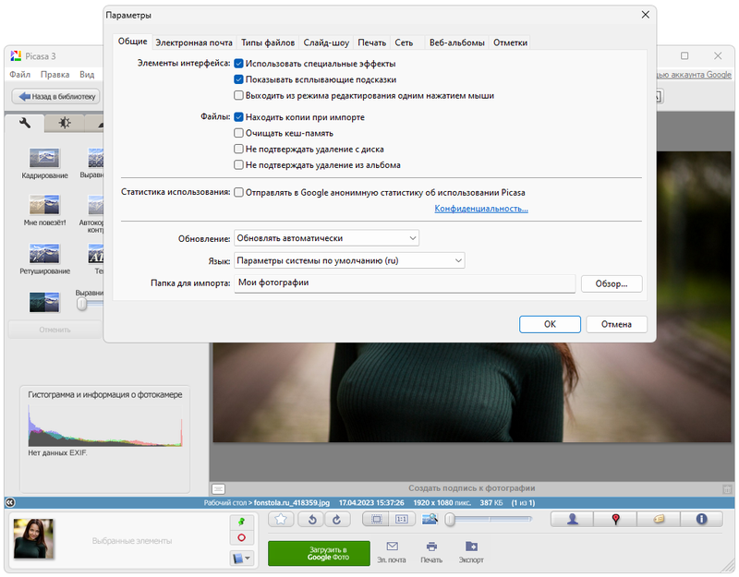Rotate the photo counter-clockwise

(x=312, y=519)
